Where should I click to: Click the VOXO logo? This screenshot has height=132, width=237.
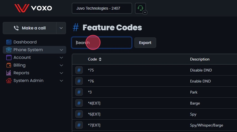coord(33,8)
